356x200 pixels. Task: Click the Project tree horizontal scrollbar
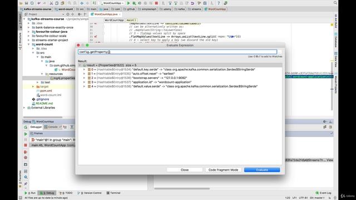[x=43, y=117]
